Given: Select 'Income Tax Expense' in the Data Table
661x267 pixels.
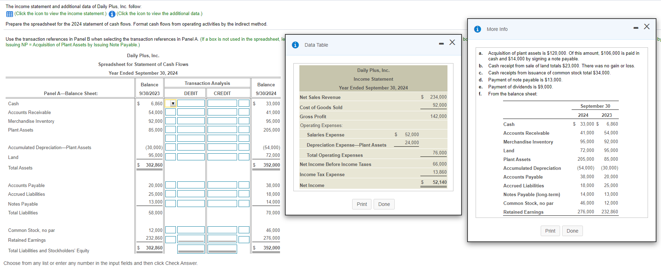Looking at the screenshot, I should tap(322, 174).
